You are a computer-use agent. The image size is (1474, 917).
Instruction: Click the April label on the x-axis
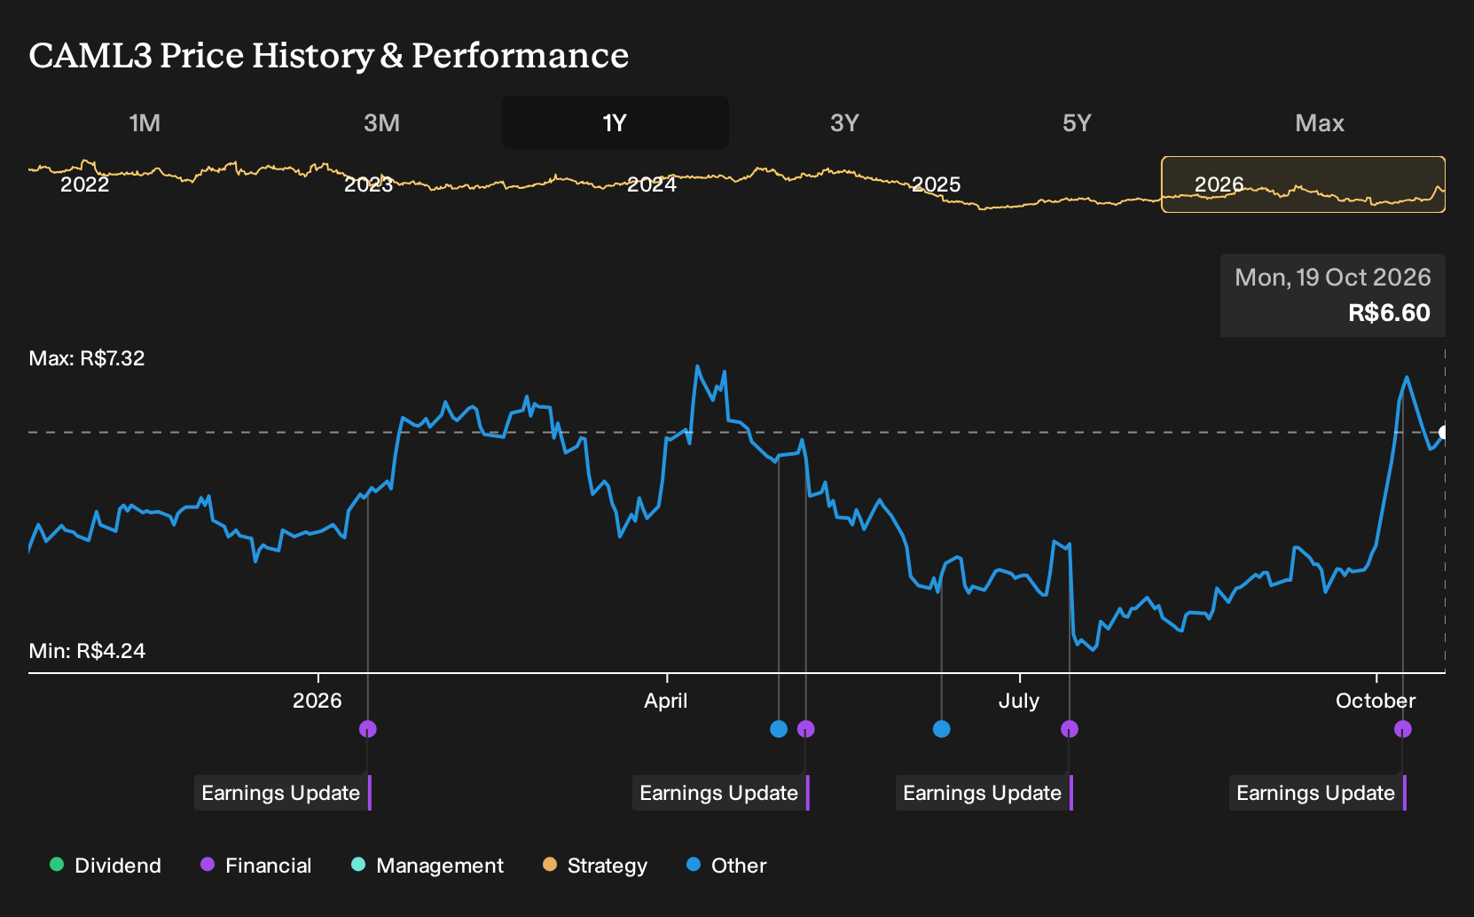coord(666,701)
